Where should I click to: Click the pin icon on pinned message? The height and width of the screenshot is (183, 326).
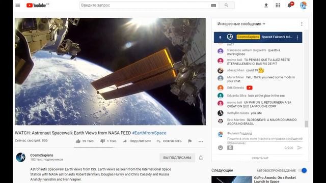tap(220, 37)
